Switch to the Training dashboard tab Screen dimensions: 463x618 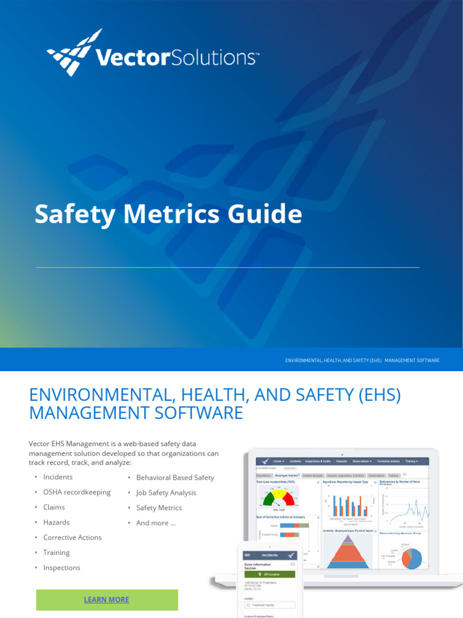pyautogui.click(x=394, y=476)
